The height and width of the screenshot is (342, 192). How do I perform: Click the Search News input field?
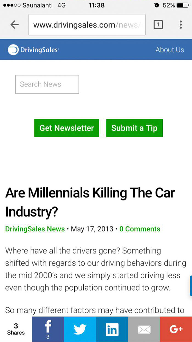pos(47,84)
